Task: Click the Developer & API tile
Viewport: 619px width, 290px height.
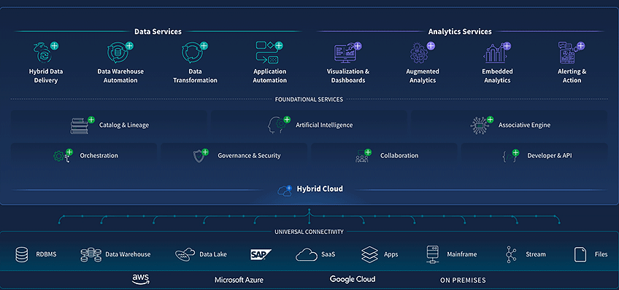Action: coord(534,156)
